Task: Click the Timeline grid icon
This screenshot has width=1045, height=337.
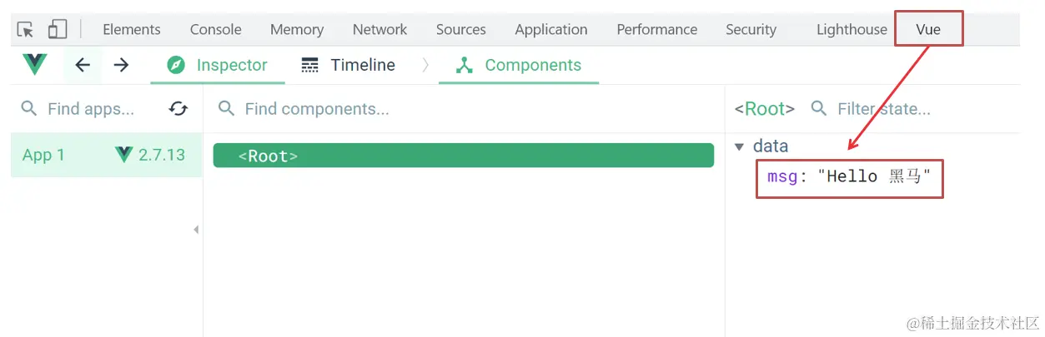Action: click(309, 65)
